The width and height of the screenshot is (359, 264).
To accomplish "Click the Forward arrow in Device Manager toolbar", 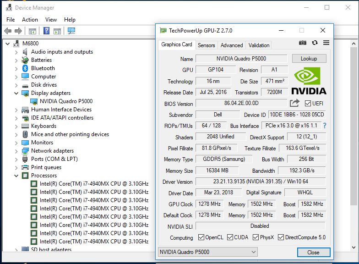I will 18,31.
